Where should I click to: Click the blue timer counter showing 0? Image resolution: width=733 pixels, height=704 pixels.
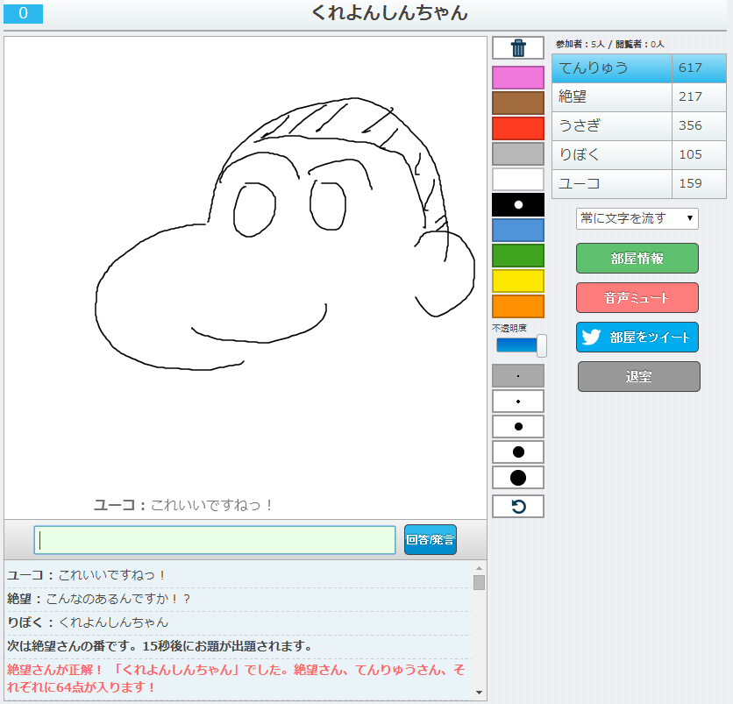pyautogui.click(x=24, y=13)
